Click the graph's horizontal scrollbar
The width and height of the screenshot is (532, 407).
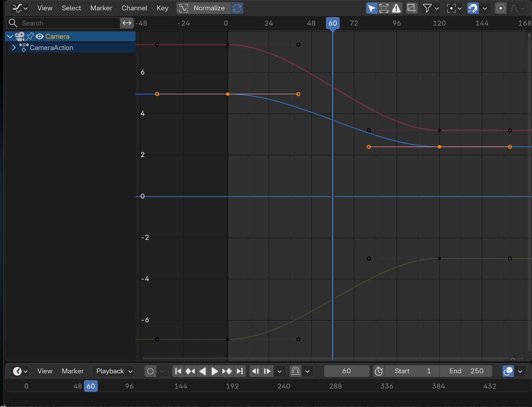point(333,358)
